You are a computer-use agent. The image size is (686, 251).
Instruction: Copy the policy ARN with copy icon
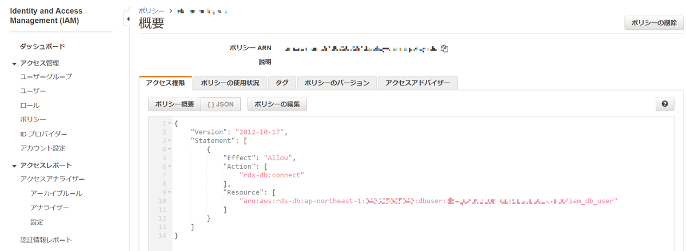point(444,49)
